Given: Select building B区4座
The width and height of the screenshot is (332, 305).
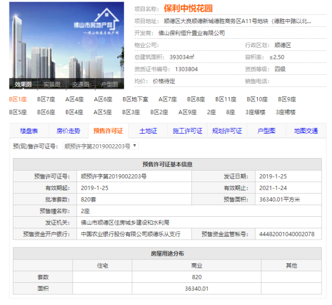Looking at the screenshot, I should click(74, 112).
